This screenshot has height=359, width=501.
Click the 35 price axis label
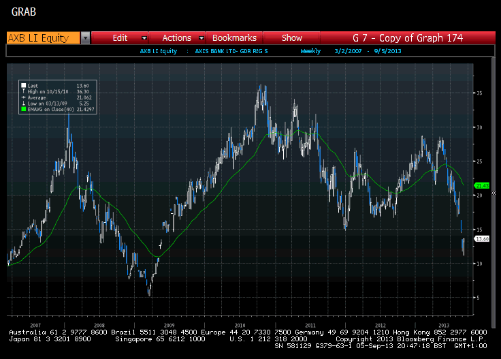pos(479,93)
